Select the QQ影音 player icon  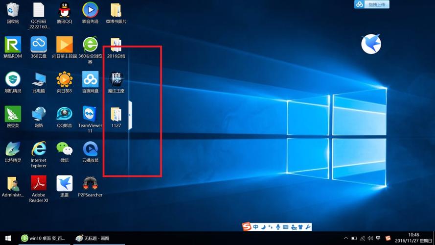pos(65,117)
